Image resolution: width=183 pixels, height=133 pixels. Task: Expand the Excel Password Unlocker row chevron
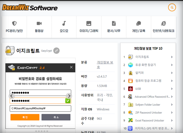tap(172, 120)
